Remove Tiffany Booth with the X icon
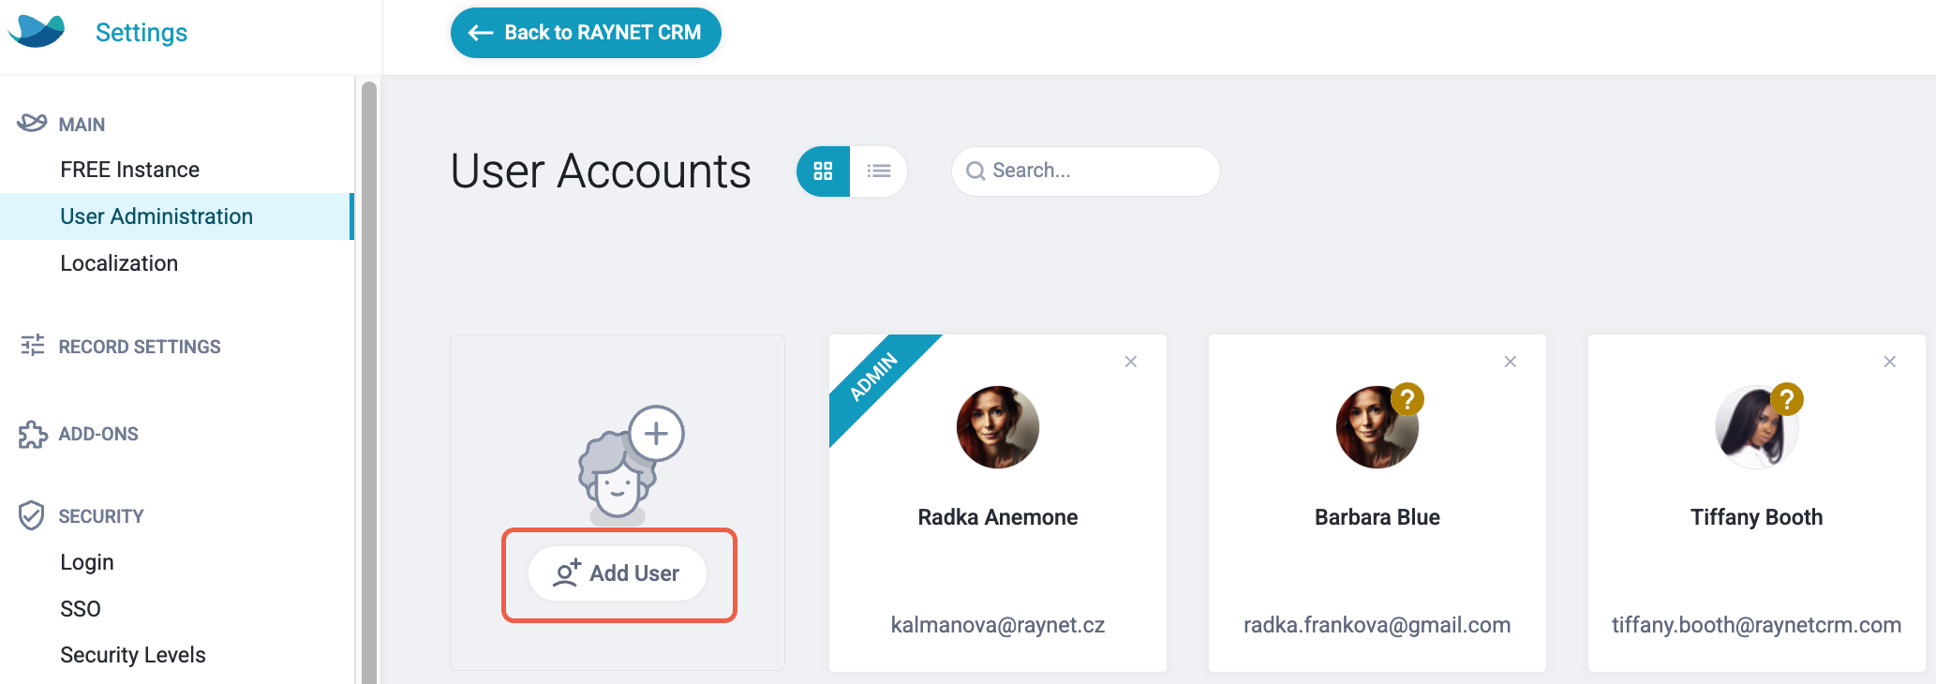The height and width of the screenshot is (684, 1936). (x=1890, y=362)
